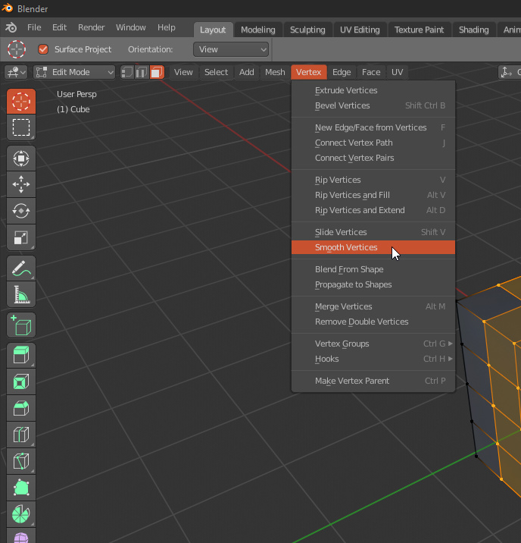The image size is (521, 543).
Task: Choose New Edge/Face from Vertices
Action: 373,127
